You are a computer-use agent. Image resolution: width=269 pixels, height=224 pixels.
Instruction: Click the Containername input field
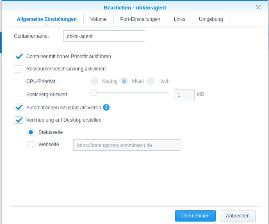pyautogui.click(x=104, y=36)
